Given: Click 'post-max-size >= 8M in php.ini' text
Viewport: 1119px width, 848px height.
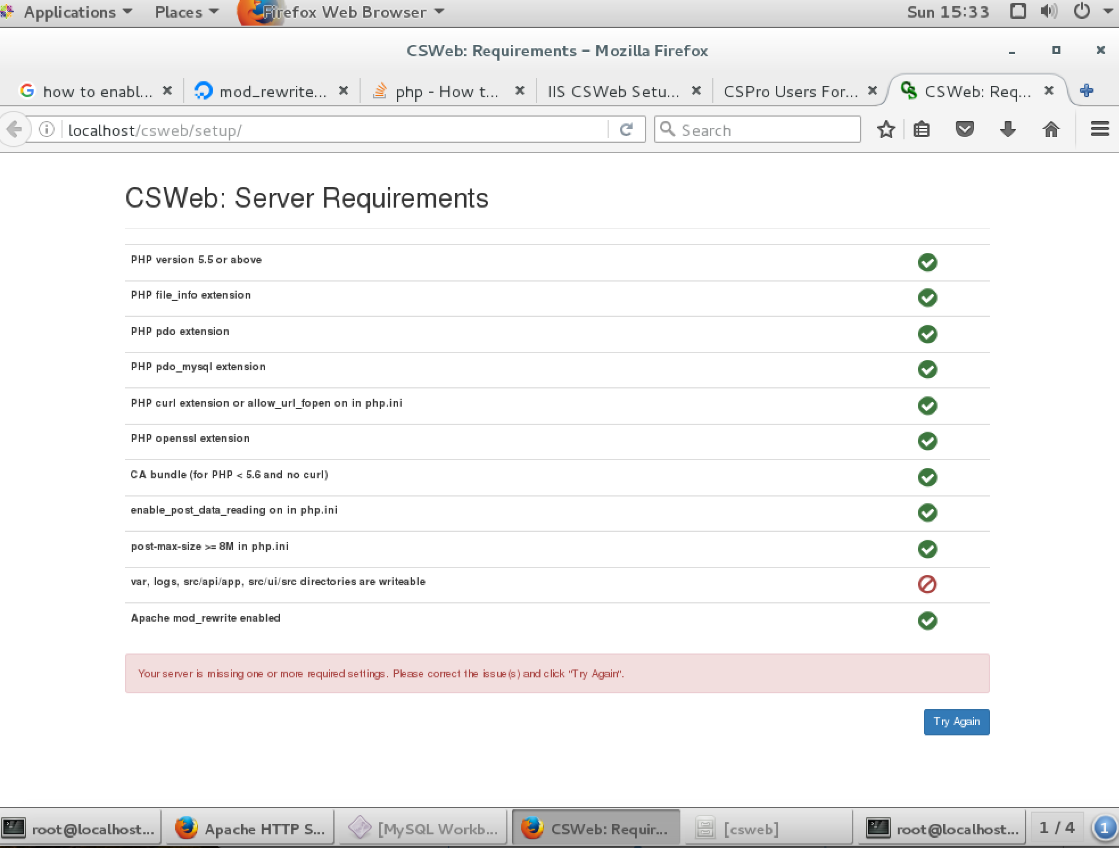Looking at the screenshot, I should click(209, 547).
